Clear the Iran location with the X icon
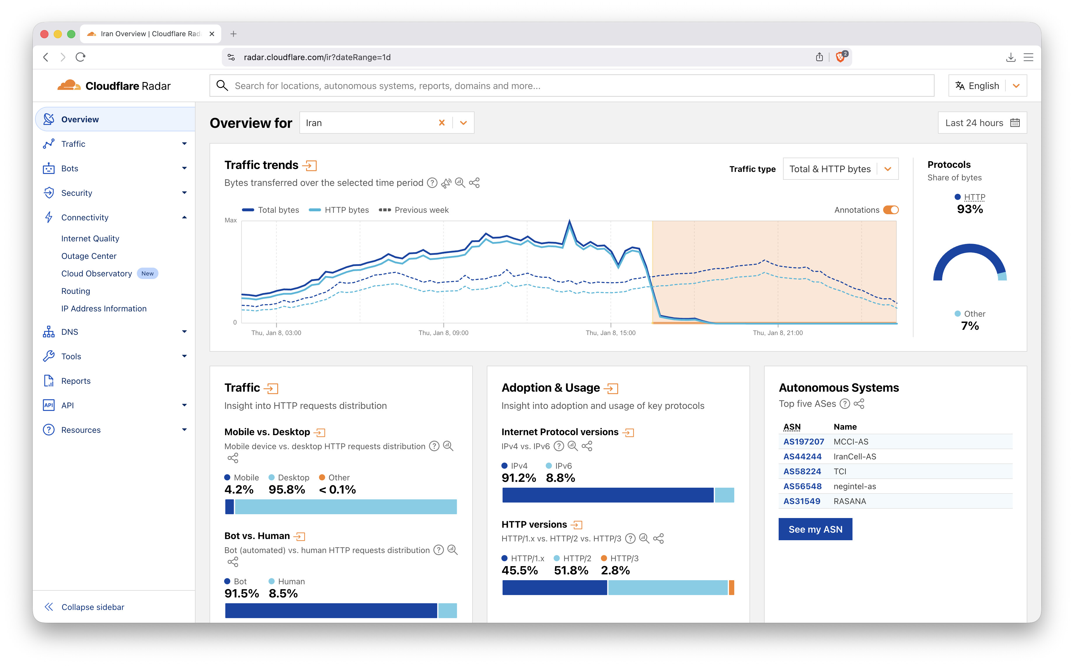The height and width of the screenshot is (666, 1074). point(442,123)
